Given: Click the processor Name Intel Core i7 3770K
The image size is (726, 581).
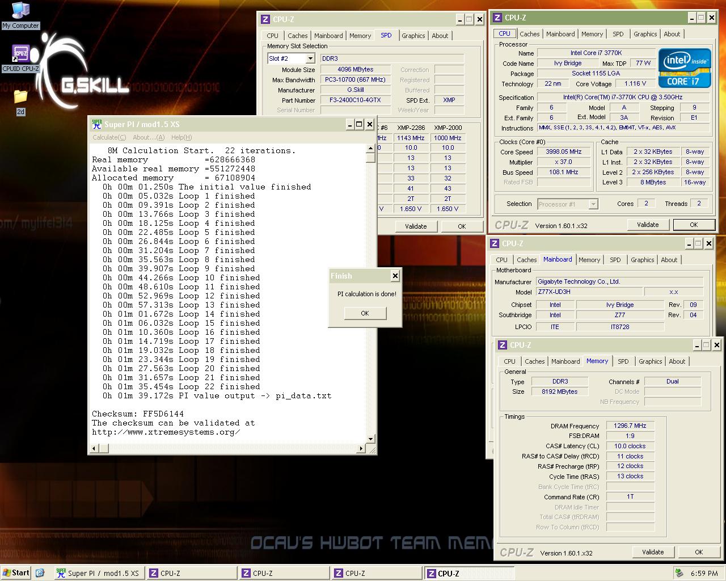Looking at the screenshot, I should 596,53.
